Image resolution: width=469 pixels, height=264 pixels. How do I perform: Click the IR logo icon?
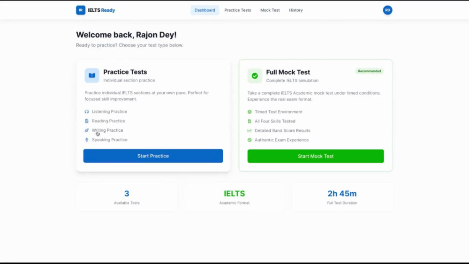(x=81, y=10)
